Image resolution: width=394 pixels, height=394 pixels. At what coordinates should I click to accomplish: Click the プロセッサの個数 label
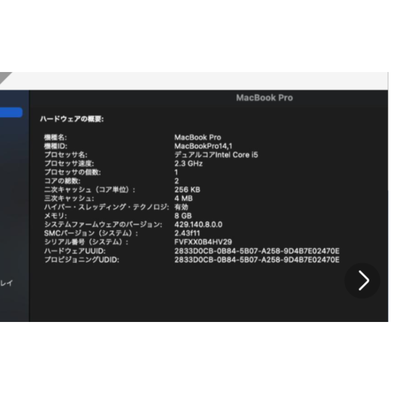pos(73,172)
